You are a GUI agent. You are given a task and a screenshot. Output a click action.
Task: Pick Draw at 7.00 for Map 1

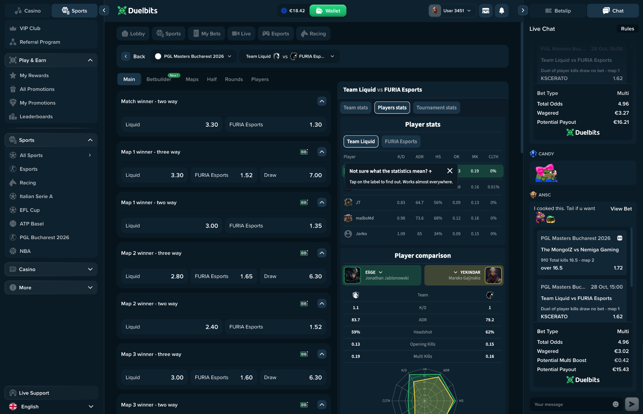[293, 175]
